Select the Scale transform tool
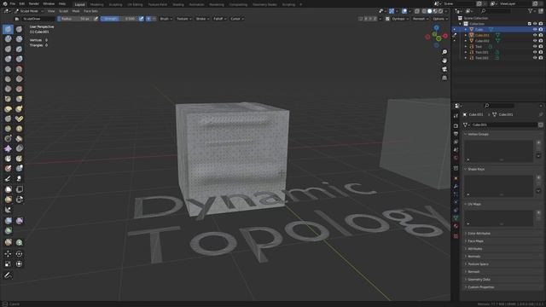This screenshot has width=546, height=307. (8, 264)
